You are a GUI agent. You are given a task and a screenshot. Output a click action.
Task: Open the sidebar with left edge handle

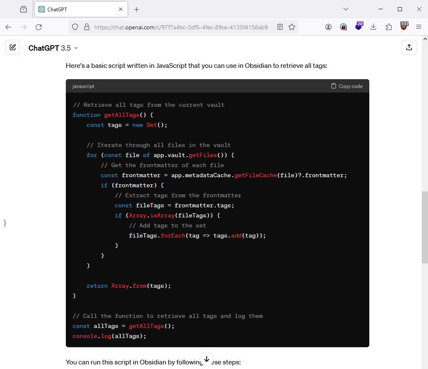point(5,223)
